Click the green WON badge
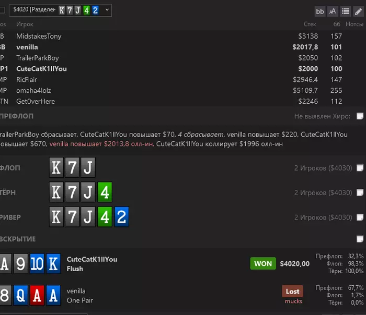The image size is (366, 315). (x=263, y=263)
